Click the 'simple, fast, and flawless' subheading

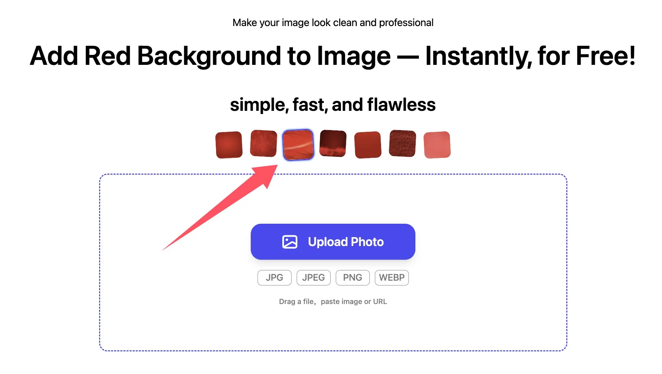point(333,105)
